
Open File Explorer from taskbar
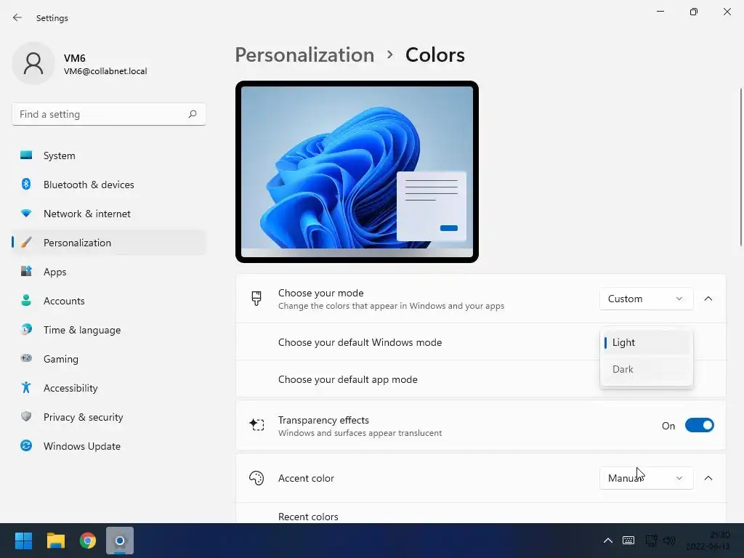click(x=55, y=541)
